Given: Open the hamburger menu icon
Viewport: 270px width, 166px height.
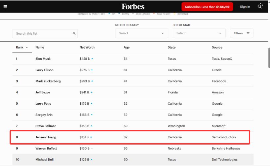Looking at the screenshot, I should point(5,7).
